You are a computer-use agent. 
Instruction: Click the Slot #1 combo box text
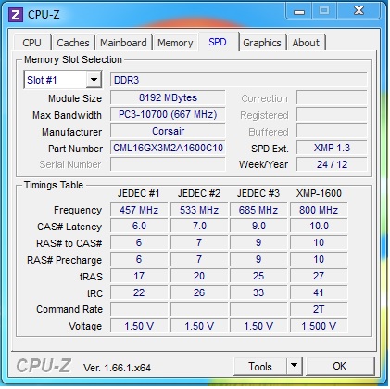click(42, 80)
